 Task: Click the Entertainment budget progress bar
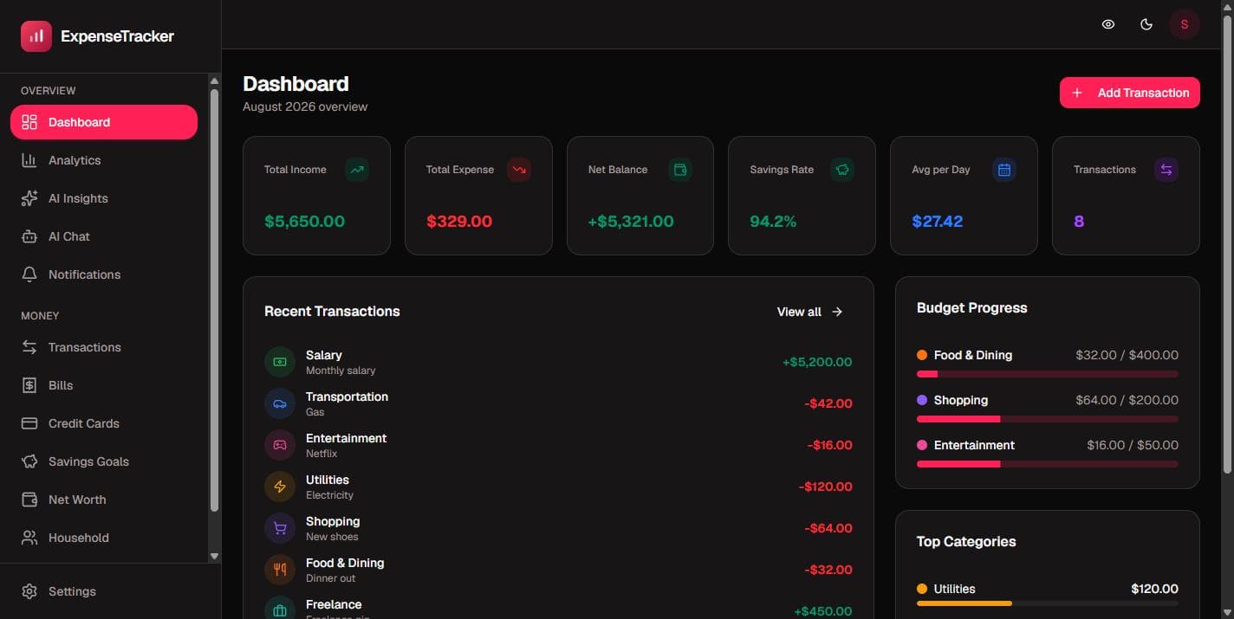click(x=1048, y=464)
